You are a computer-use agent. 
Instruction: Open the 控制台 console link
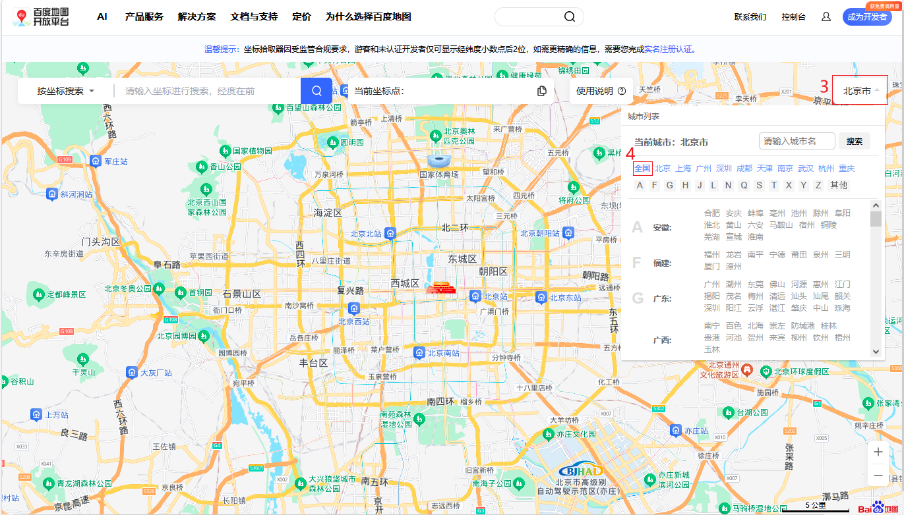coord(793,17)
